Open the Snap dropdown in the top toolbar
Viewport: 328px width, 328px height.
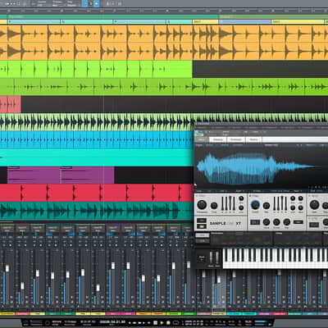(x=71, y=3)
